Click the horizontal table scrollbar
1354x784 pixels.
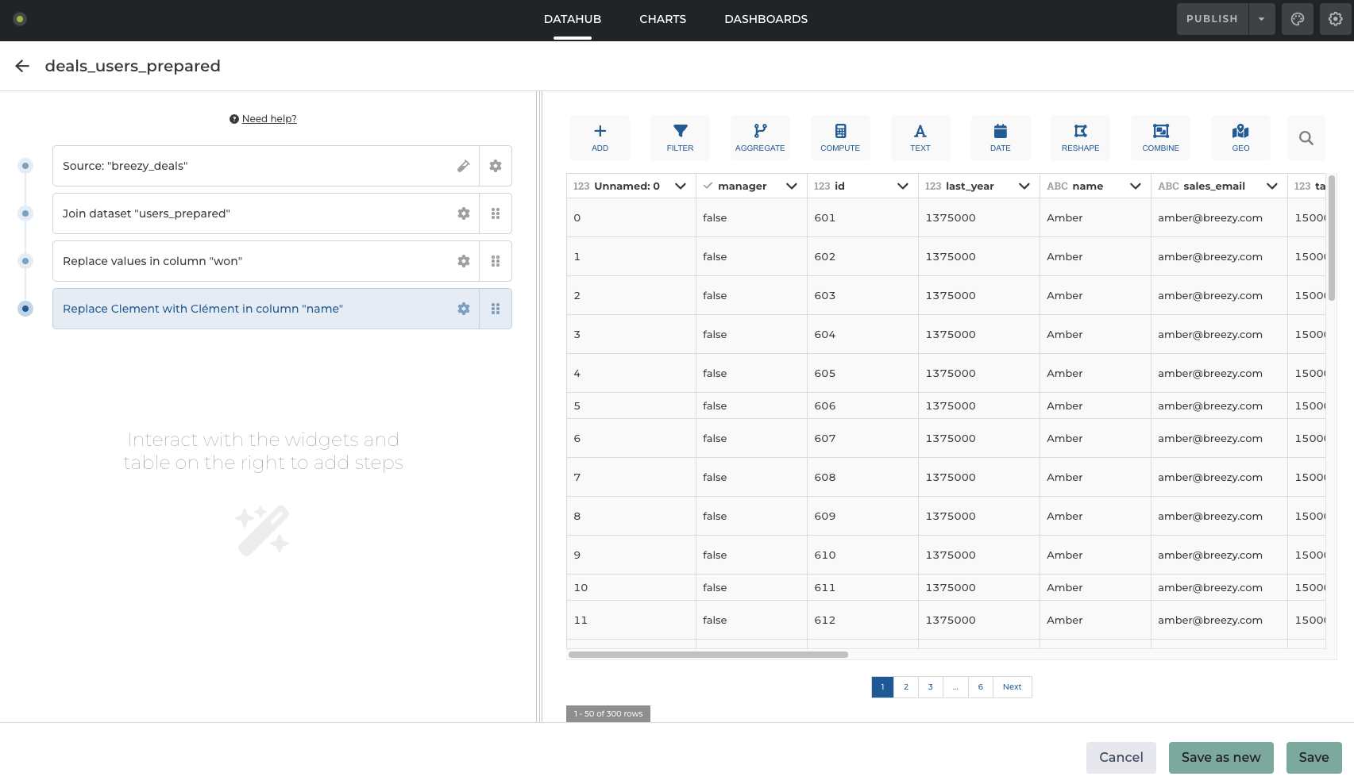point(708,655)
